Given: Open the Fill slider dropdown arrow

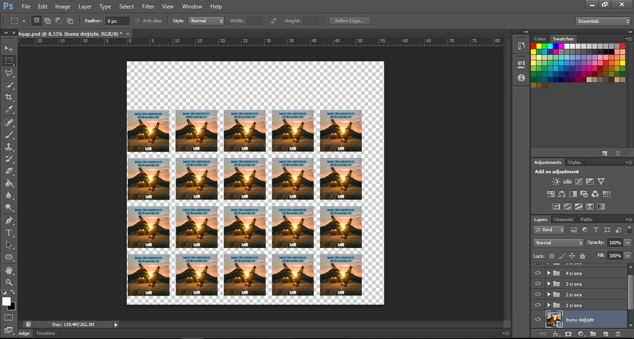Looking at the screenshot, I should tap(628, 256).
